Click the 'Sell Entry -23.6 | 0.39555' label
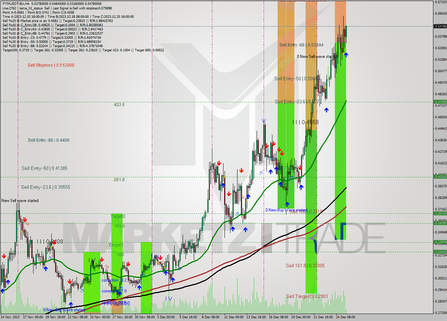 [45, 187]
